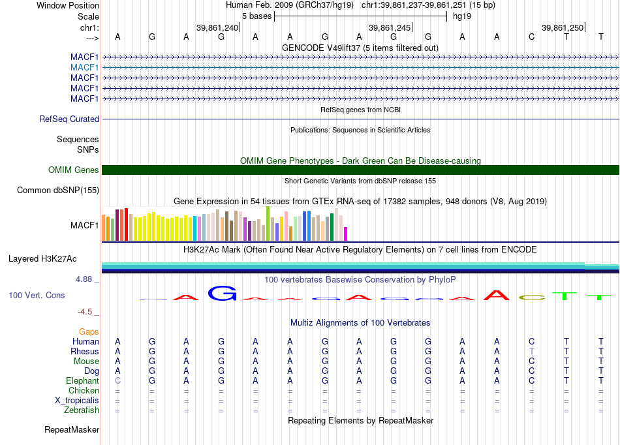
Task: Open the RefSeq Curated track label
Action: click(x=69, y=119)
